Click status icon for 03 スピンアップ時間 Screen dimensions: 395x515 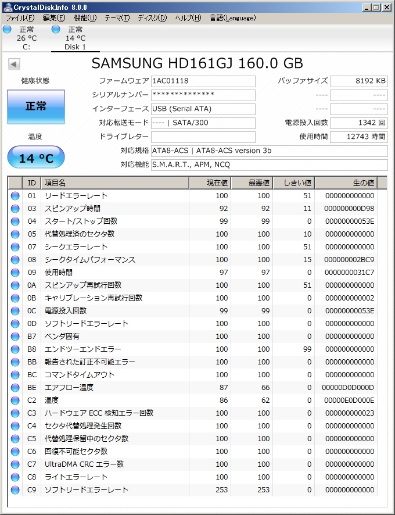(x=15, y=209)
